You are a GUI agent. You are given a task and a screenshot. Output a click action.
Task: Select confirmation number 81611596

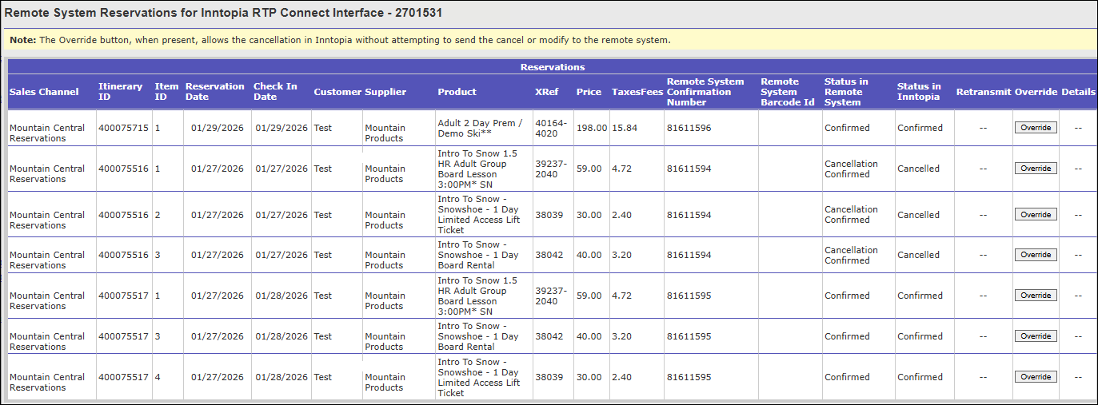click(689, 128)
